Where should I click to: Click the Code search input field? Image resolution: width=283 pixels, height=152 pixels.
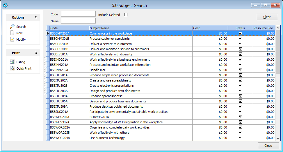click(x=78, y=14)
